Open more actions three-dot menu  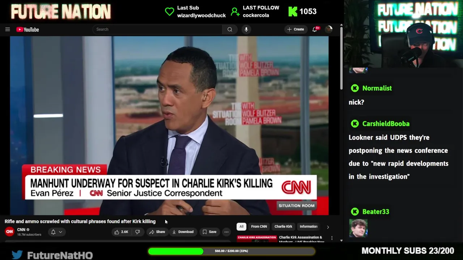pos(226,232)
